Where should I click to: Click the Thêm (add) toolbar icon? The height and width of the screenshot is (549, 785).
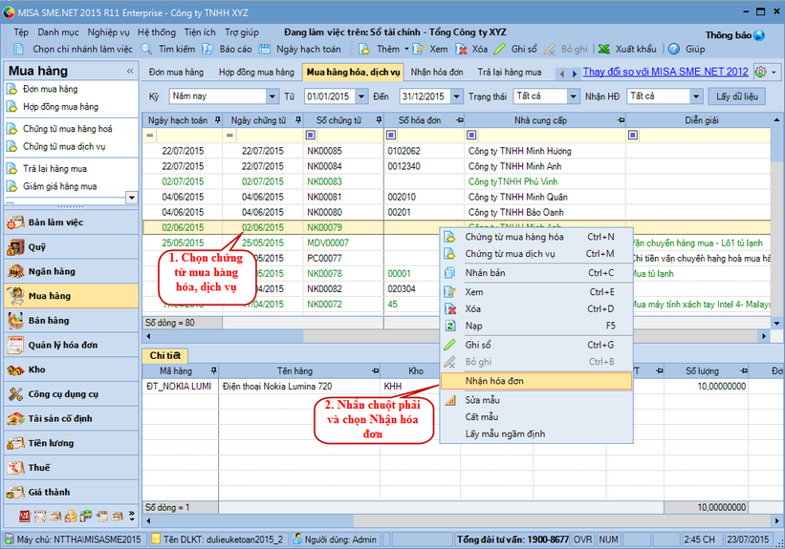click(x=364, y=49)
